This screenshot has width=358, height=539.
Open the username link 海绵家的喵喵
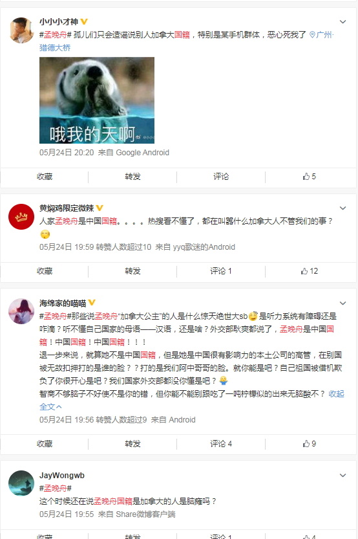point(63,303)
